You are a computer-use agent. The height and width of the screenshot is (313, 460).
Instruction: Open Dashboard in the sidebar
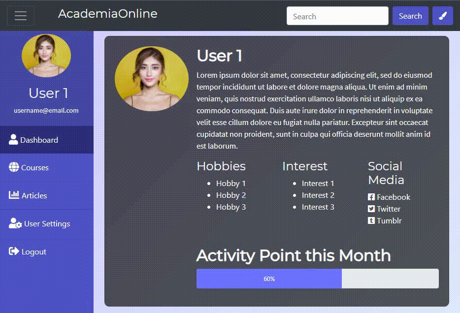(47, 140)
